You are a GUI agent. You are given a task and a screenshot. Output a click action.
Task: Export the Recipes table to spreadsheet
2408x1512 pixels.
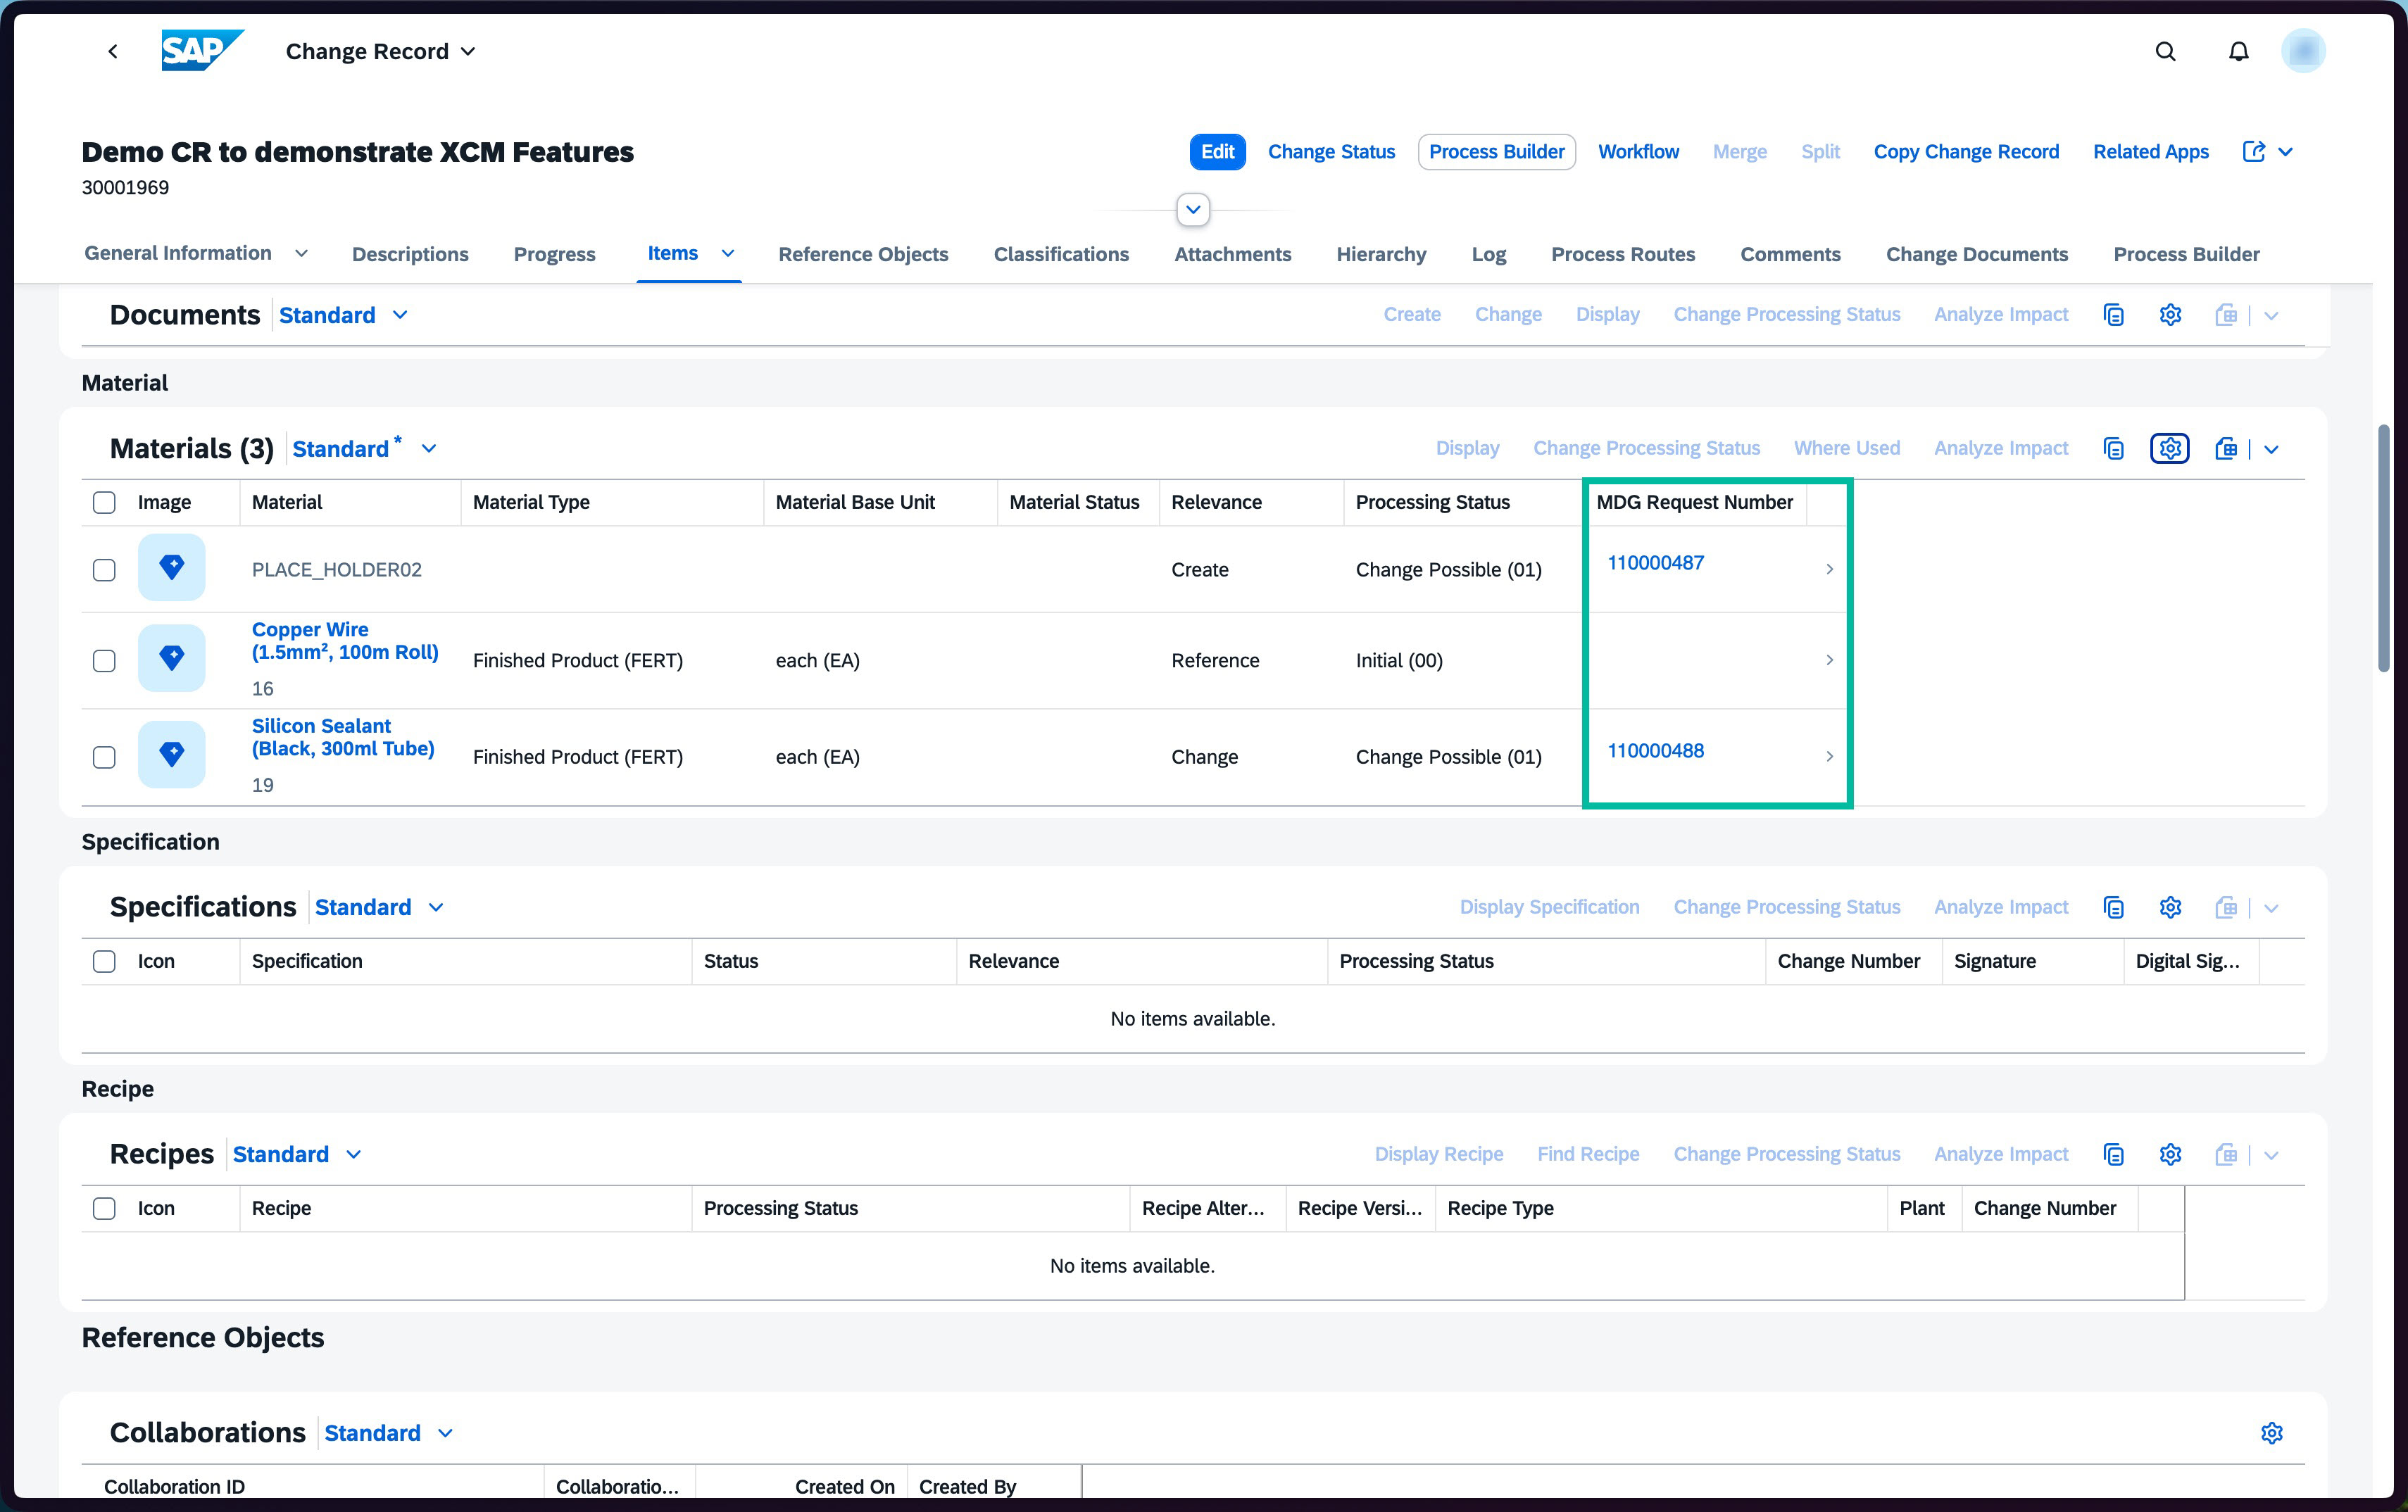coord(2225,1154)
